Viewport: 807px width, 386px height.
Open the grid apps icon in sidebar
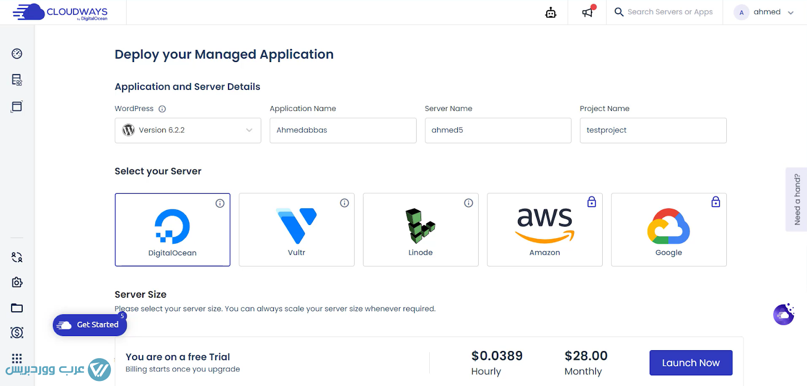coord(17,358)
